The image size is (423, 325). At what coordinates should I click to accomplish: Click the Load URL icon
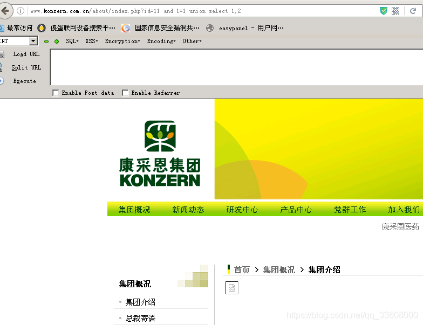2,54
